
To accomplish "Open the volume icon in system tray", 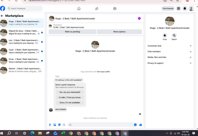I will pyautogui.click(x=178, y=133).
